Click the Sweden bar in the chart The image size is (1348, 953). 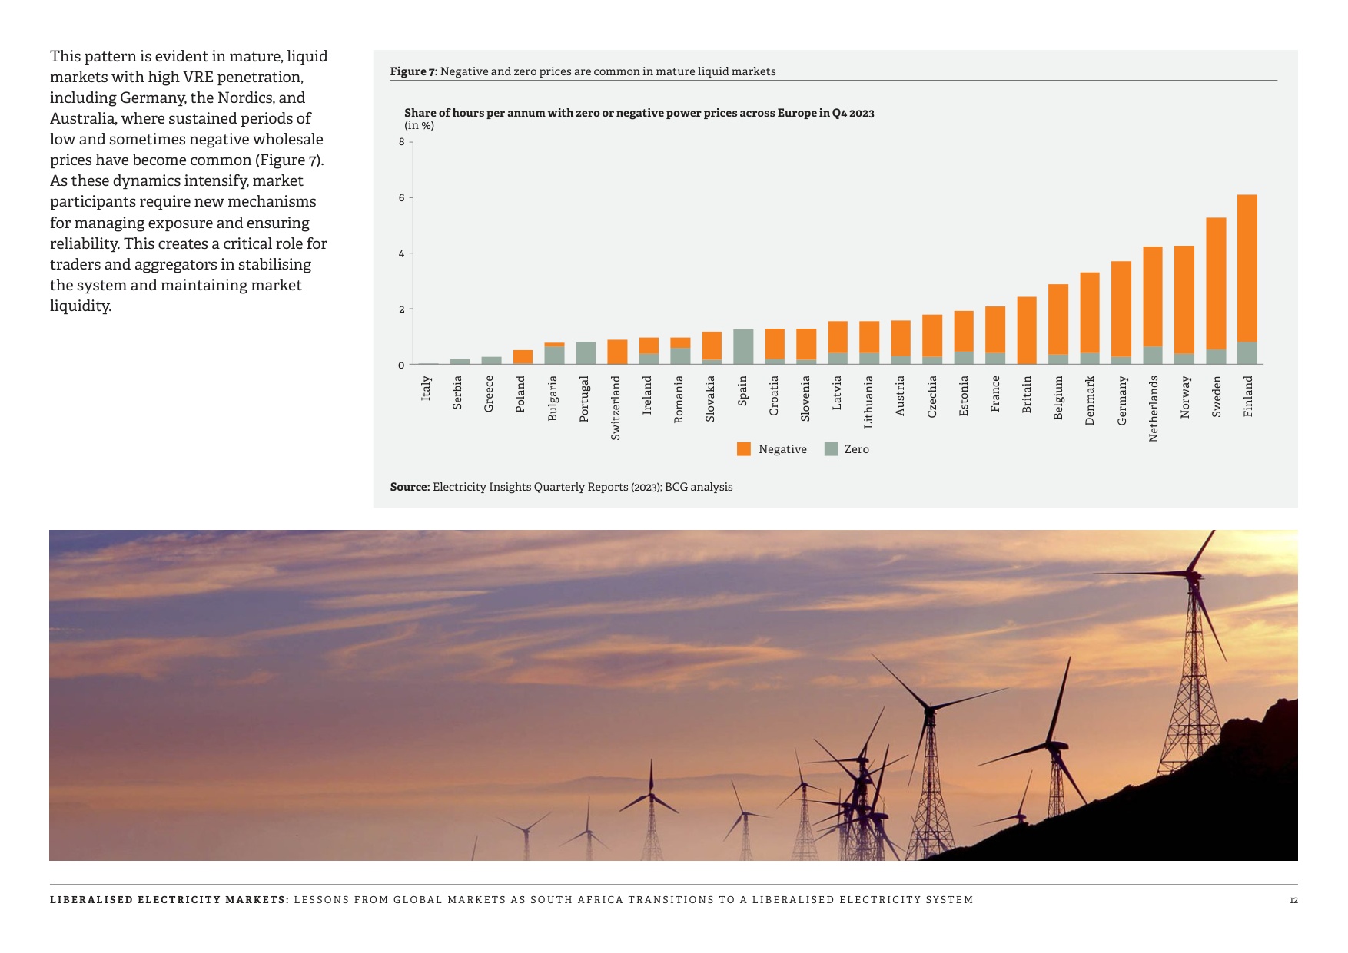pyautogui.click(x=1216, y=291)
